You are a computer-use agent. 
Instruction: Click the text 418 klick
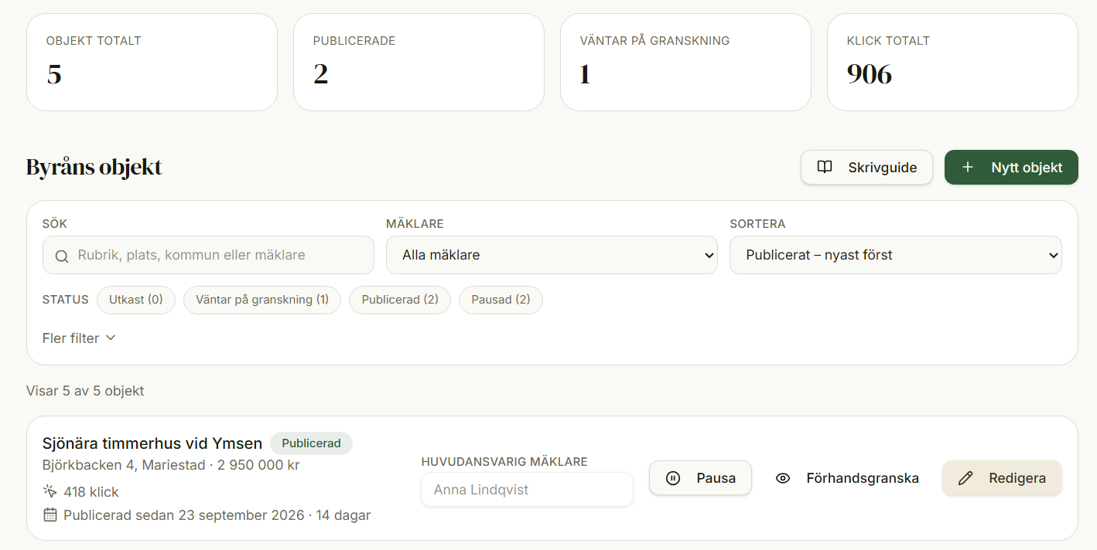[91, 491]
